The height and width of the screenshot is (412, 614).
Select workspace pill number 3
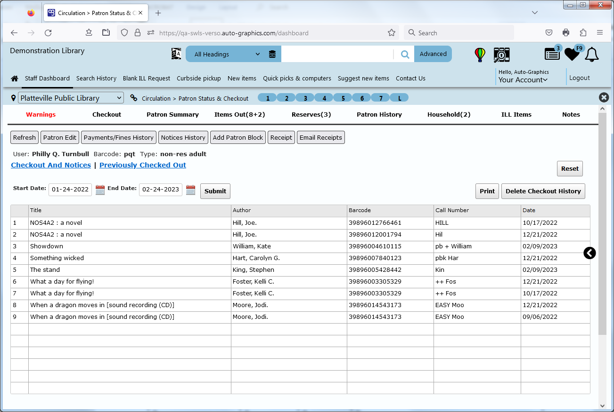(x=305, y=98)
